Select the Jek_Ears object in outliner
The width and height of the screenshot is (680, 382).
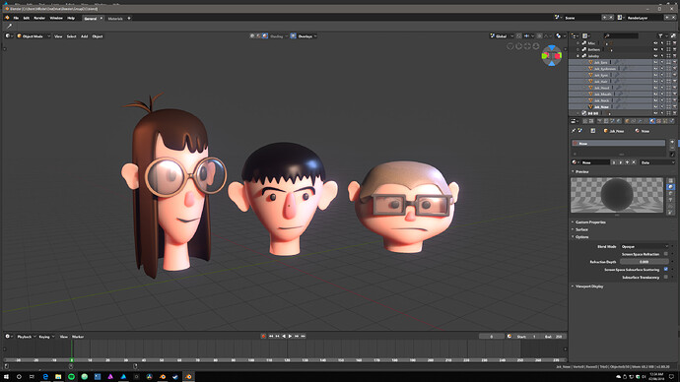tap(600, 62)
